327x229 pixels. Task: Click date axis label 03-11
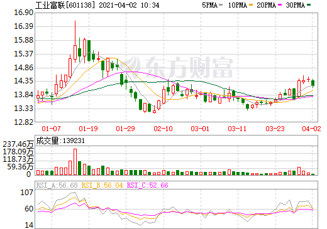pyautogui.click(x=237, y=129)
